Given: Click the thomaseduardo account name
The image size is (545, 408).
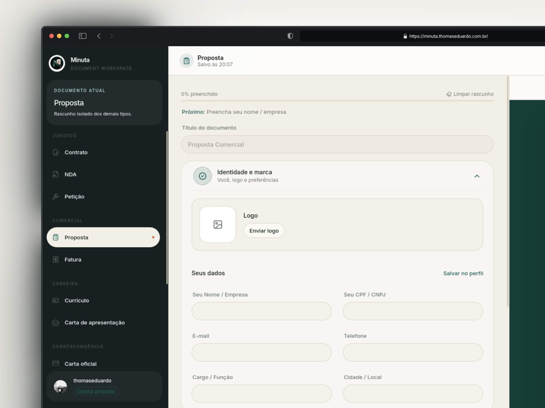Looking at the screenshot, I should coord(92,381).
